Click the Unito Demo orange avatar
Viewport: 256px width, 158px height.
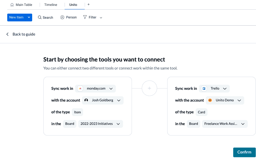(x=210, y=100)
